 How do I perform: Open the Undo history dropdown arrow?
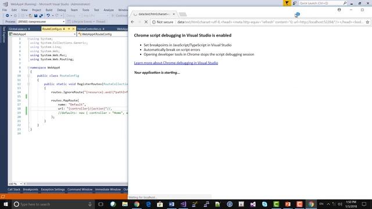(53, 16)
